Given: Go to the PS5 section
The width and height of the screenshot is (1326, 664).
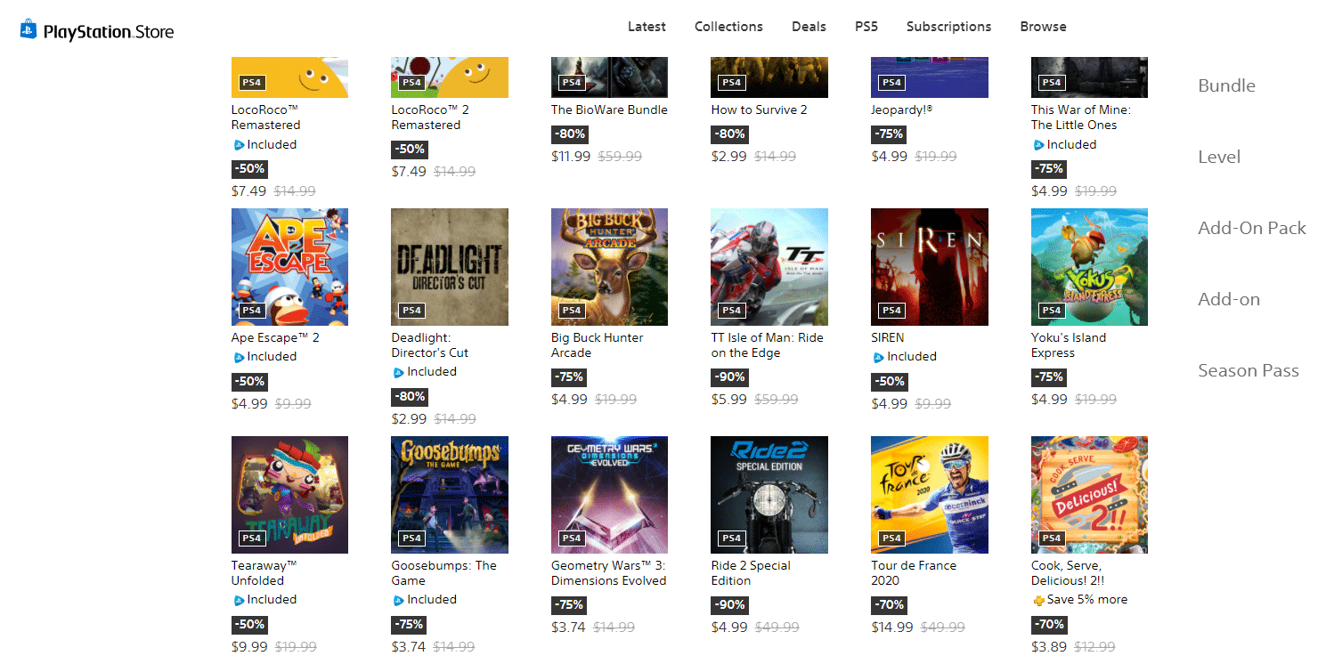Looking at the screenshot, I should click(866, 27).
